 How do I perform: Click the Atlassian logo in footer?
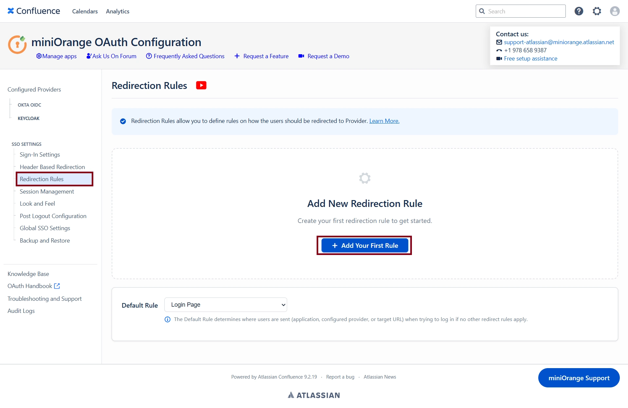pyautogui.click(x=314, y=395)
